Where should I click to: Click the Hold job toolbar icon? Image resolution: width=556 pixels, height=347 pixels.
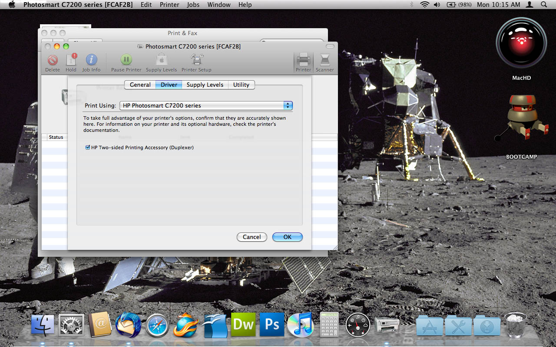pos(71,63)
